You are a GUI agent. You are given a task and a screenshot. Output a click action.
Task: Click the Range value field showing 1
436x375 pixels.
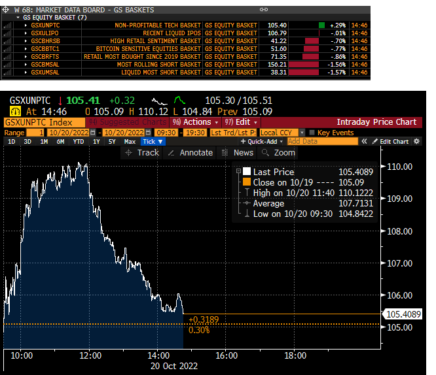(35, 133)
